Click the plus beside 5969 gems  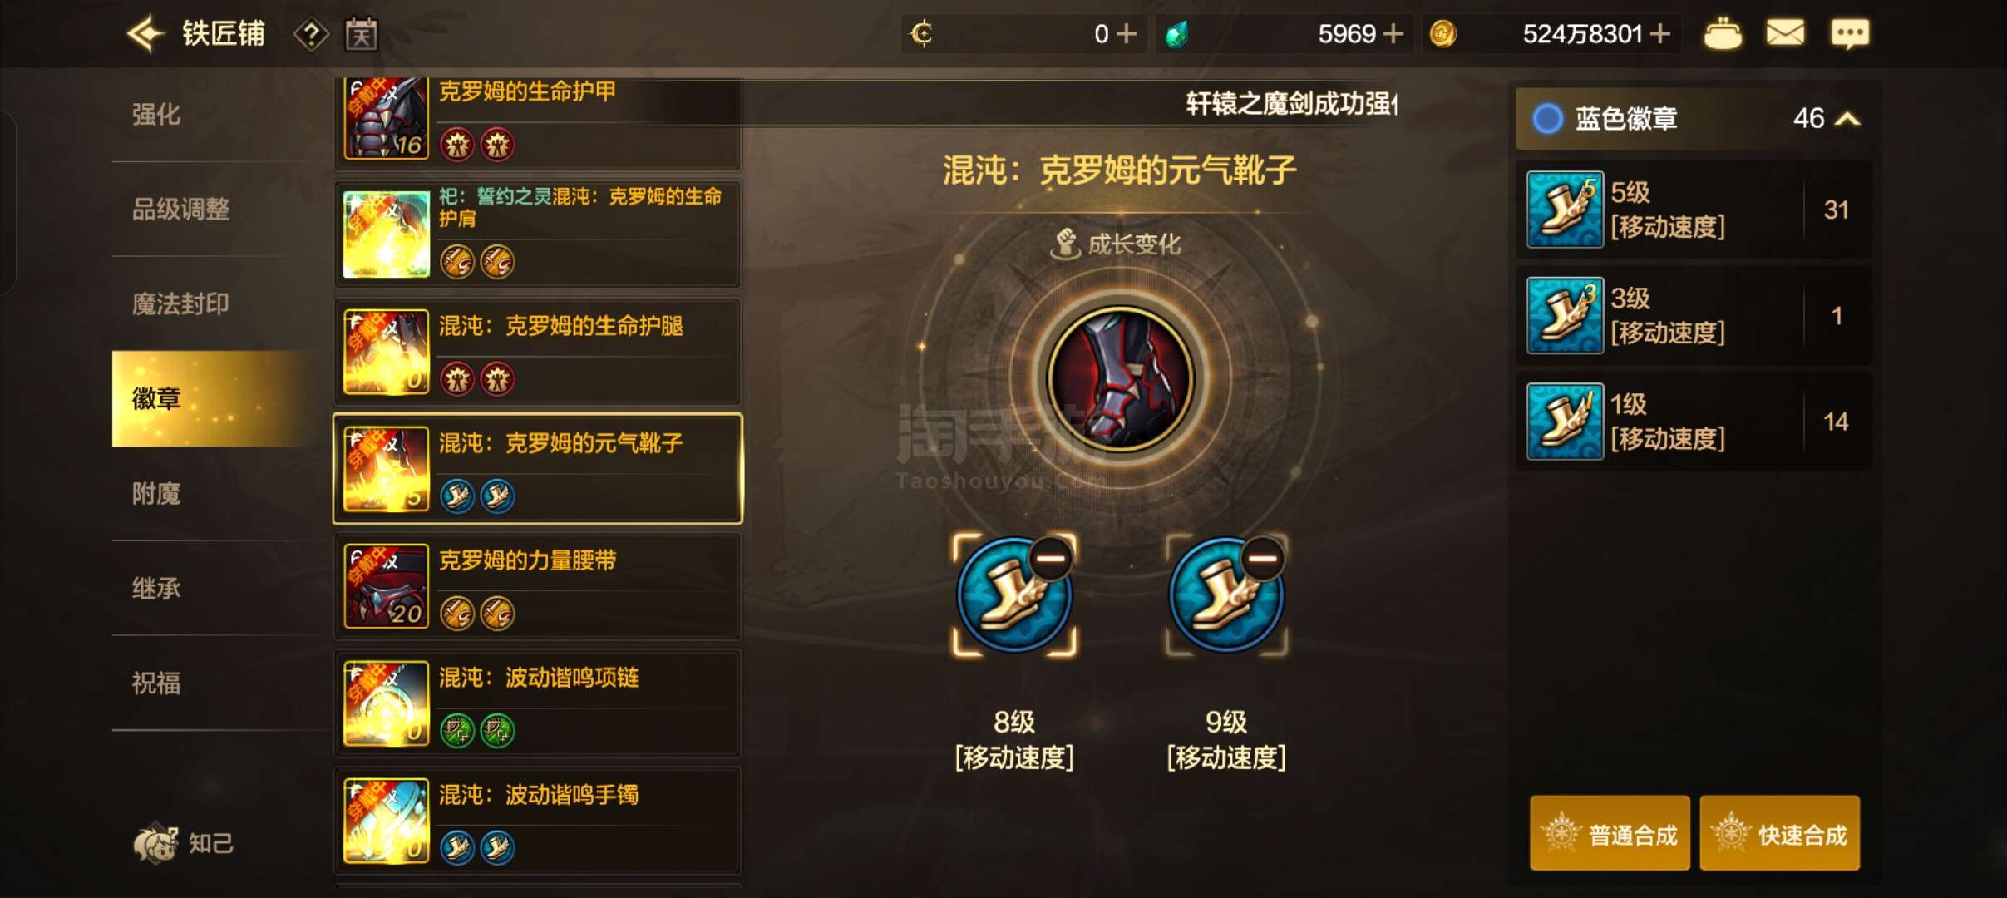click(x=1394, y=34)
